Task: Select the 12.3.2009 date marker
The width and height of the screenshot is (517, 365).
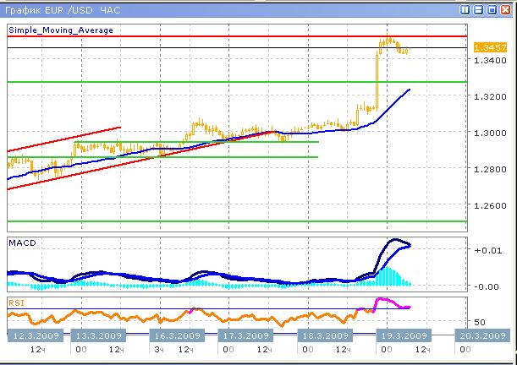Action: (x=34, y=335)
